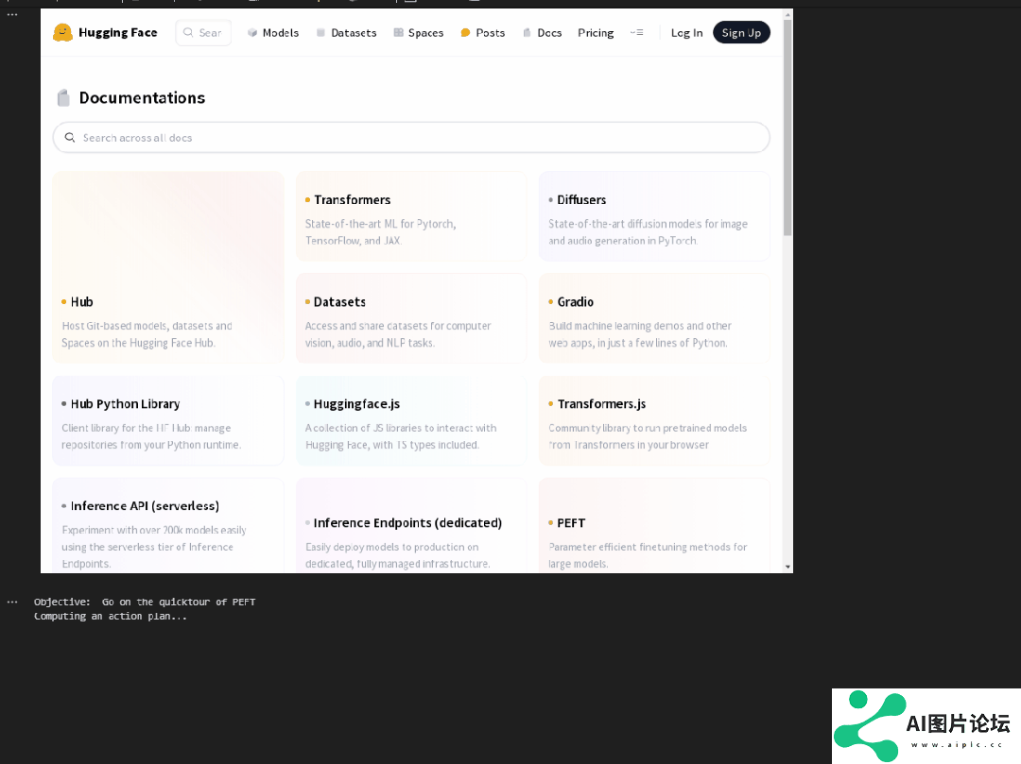
Task: Open the Transformers documentation card
Action: tap(411, 216)
